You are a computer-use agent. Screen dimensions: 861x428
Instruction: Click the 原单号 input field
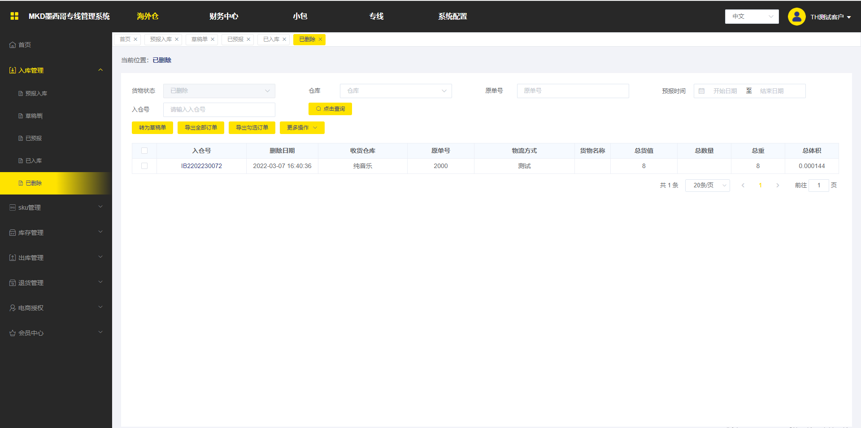[x=573, y=91]
